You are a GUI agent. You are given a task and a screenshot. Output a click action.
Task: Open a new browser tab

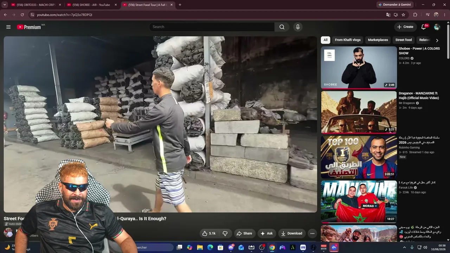pyautogui.click(x=180, y=5)
